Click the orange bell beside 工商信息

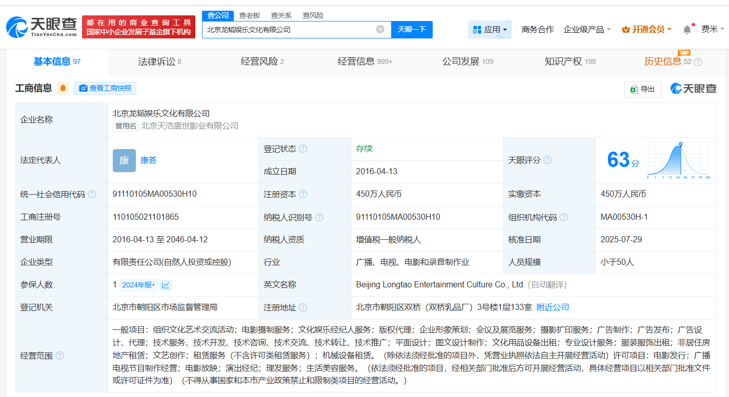[x=62, y=88]
